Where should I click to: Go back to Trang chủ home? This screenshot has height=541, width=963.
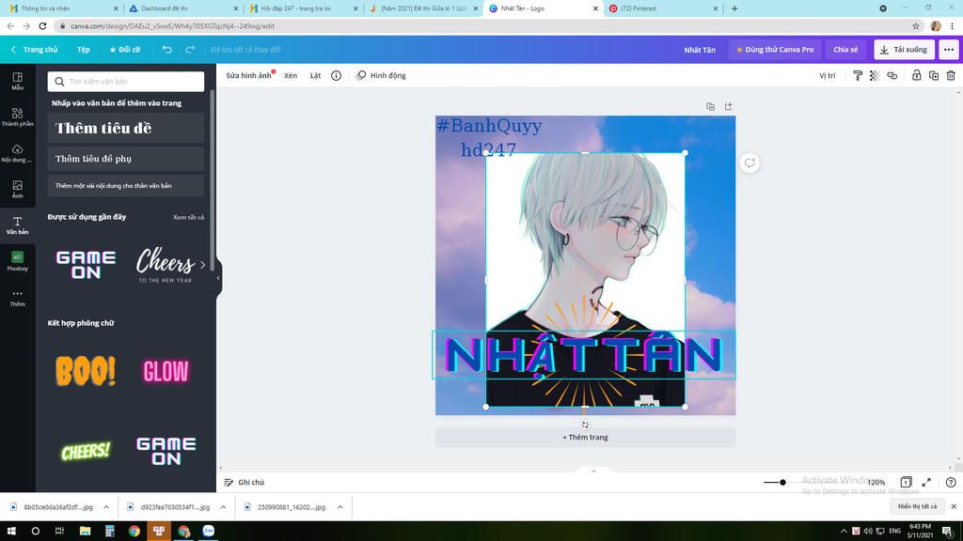pos(35,50)
